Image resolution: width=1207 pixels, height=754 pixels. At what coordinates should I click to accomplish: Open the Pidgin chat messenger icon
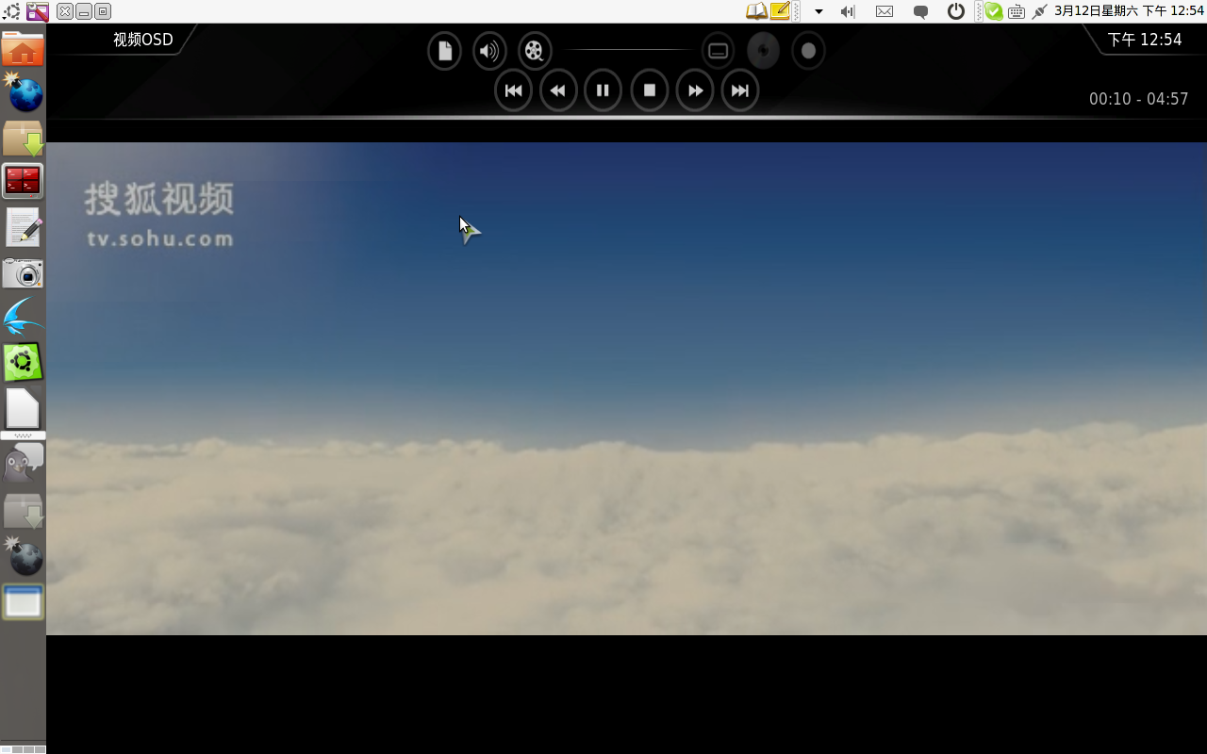23,463
